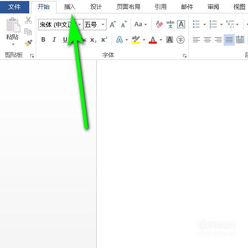Open numbering style dropdown
Screen dimensions: 248x248
(221, 24)
